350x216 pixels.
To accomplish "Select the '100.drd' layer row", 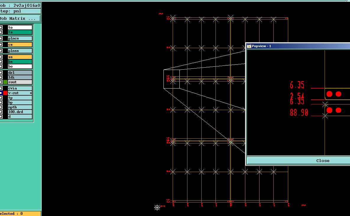I will click(x=20, y=112).
